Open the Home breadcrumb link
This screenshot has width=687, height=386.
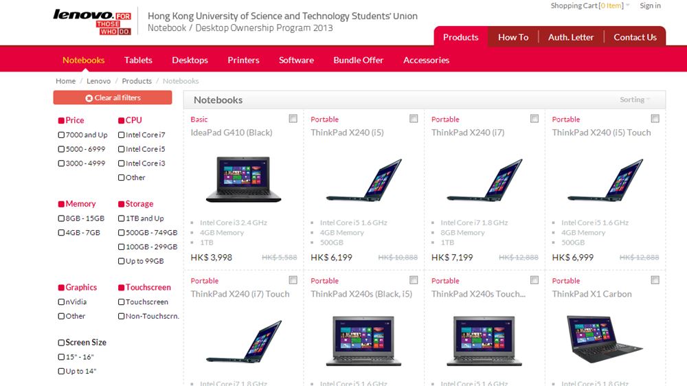66,81
